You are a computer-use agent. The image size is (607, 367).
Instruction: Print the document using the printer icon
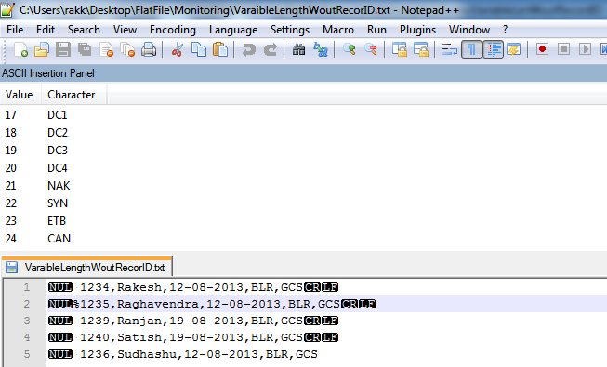[149, 49]
